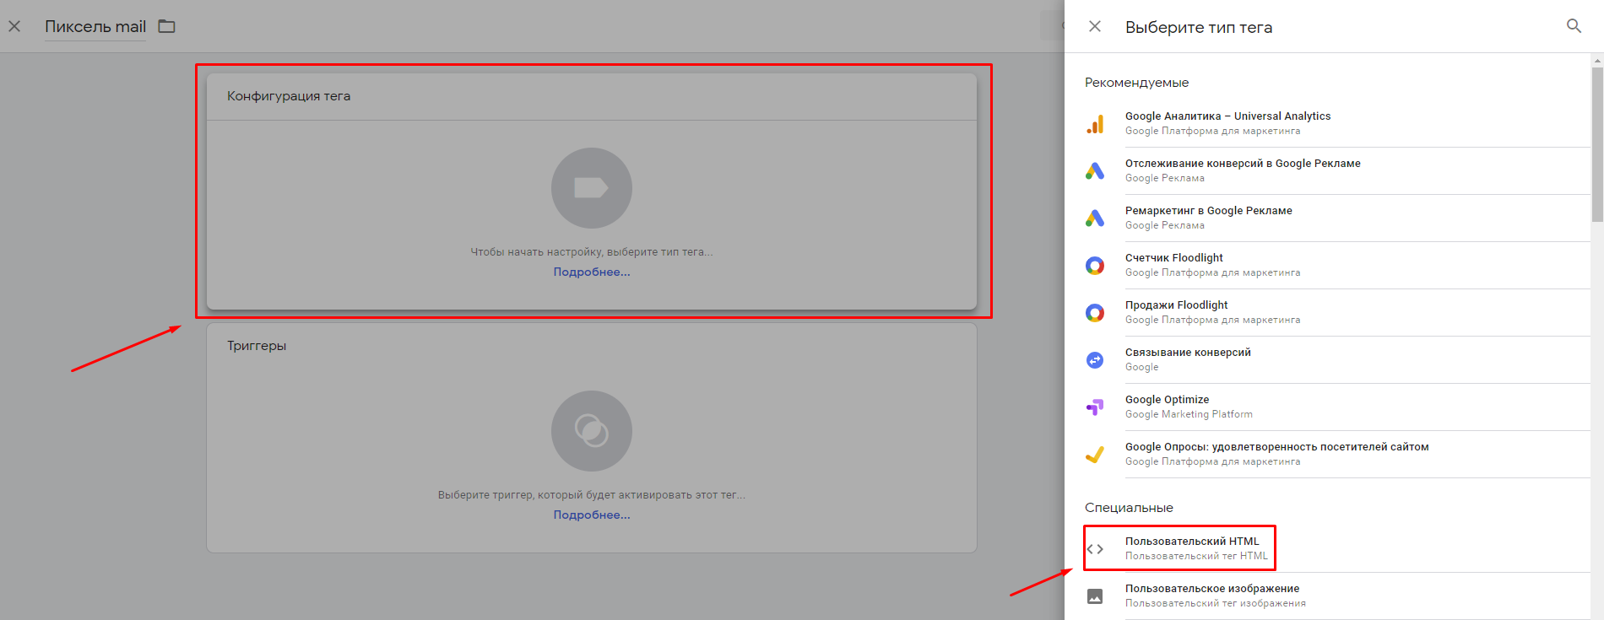The image size is (1604, 620).
Task: Select the Floodlight Sales icon
Action: click(x=1095, y=313)
